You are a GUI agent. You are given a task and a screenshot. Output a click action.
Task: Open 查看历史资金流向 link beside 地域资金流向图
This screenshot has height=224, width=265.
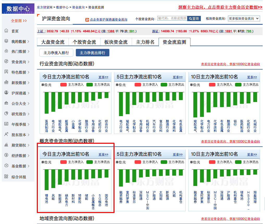click(230, 219)
